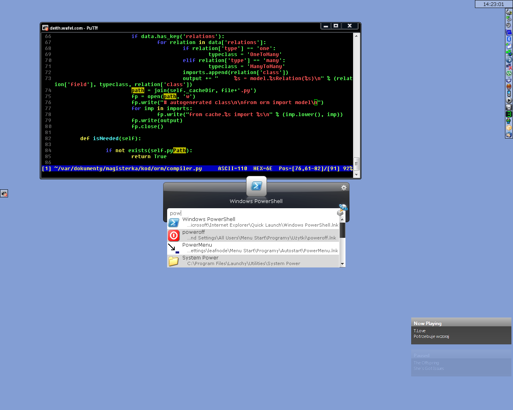The image size is (513, 410).
Task: Click the Bluetooth tray icon
Action: (x=509, y=39)
